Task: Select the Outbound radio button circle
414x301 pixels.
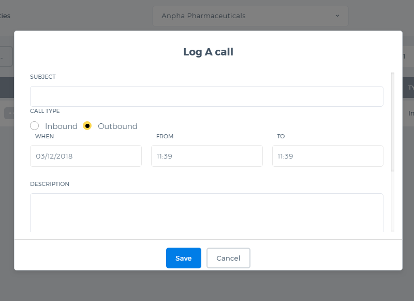Action: (x=87, y=126)
